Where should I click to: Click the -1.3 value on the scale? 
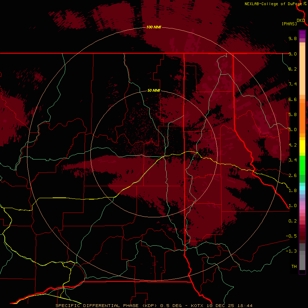(x=291, y=251)
